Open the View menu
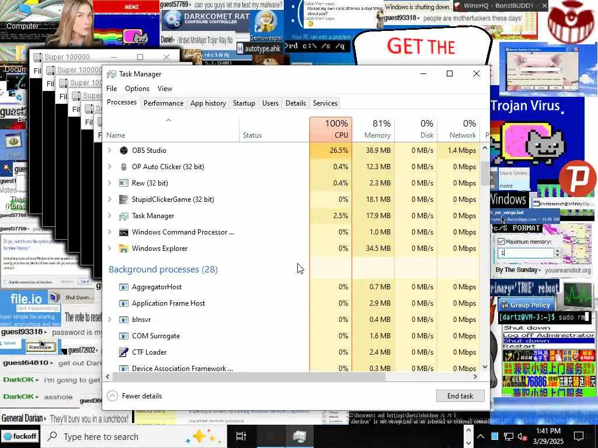This screenshot has height=448, width=598. pos(165,89)
